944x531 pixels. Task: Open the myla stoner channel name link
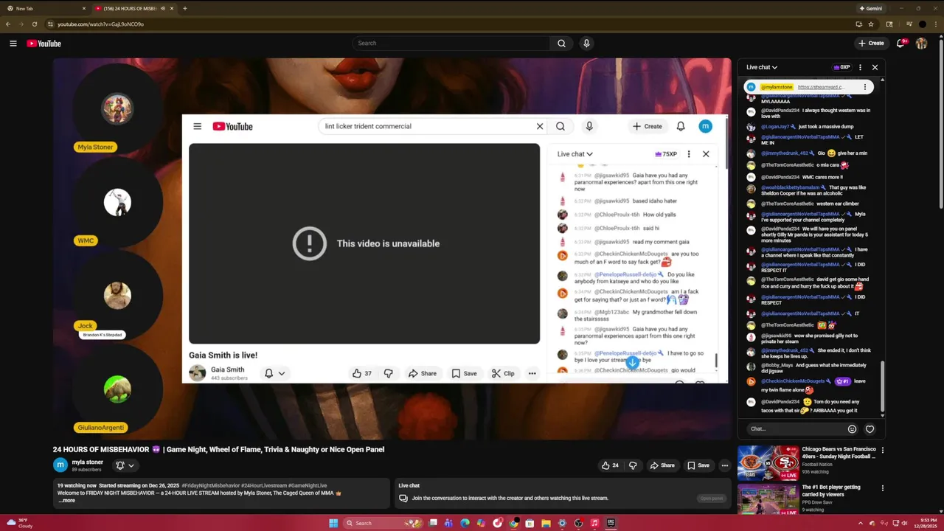click(x=88, y=462)
